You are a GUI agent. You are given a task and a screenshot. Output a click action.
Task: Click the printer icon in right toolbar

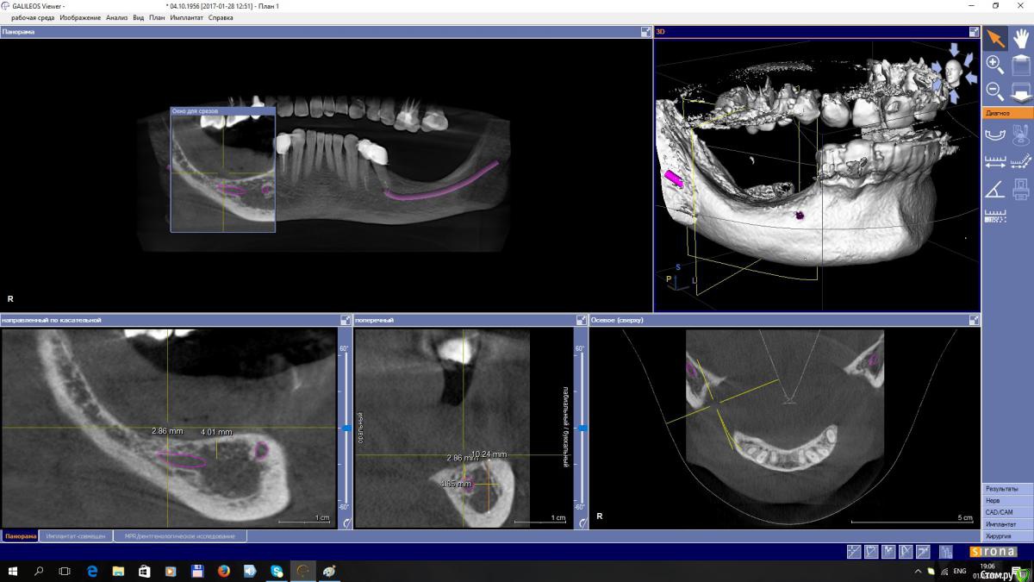[x=1021, y=189]
